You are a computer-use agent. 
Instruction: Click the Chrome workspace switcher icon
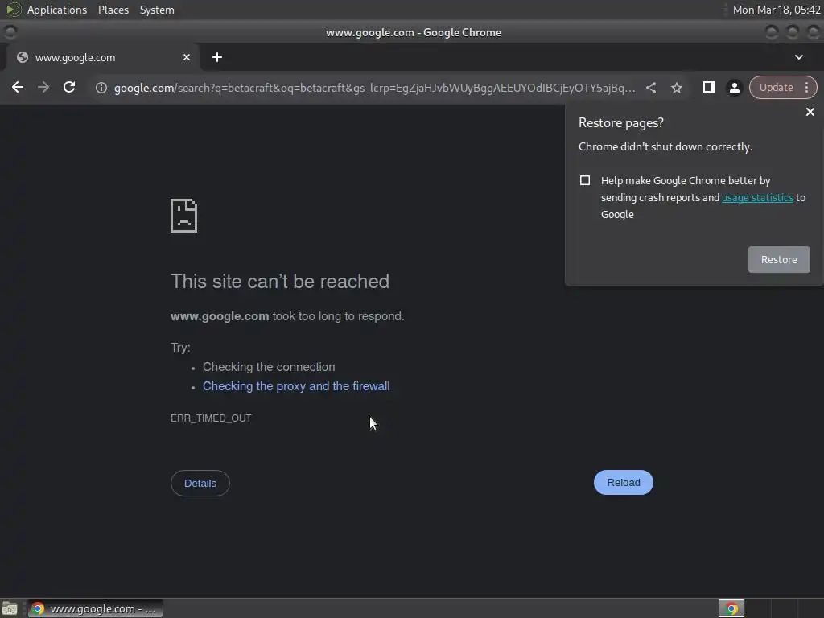click(731, 608)
